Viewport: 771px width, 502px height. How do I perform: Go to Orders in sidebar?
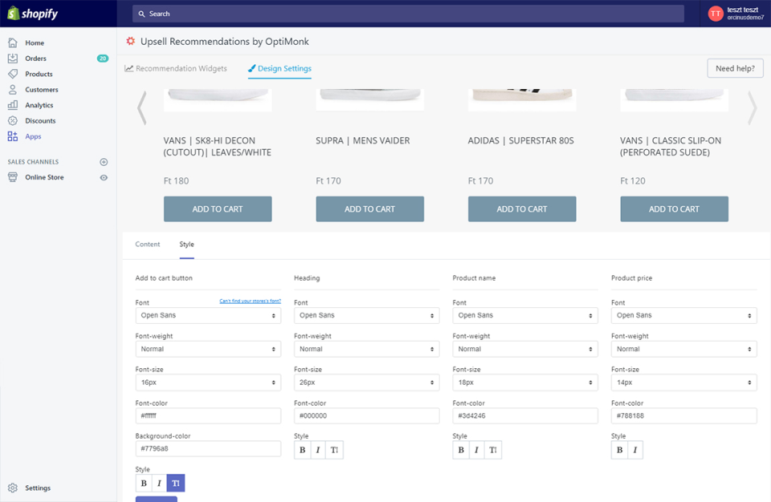pyautogui.click(x=36, y=59)
